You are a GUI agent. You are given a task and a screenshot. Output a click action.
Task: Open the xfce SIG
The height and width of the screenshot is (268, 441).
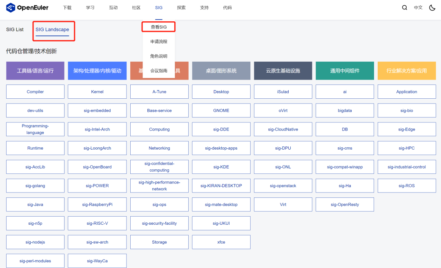pos(221,242)
